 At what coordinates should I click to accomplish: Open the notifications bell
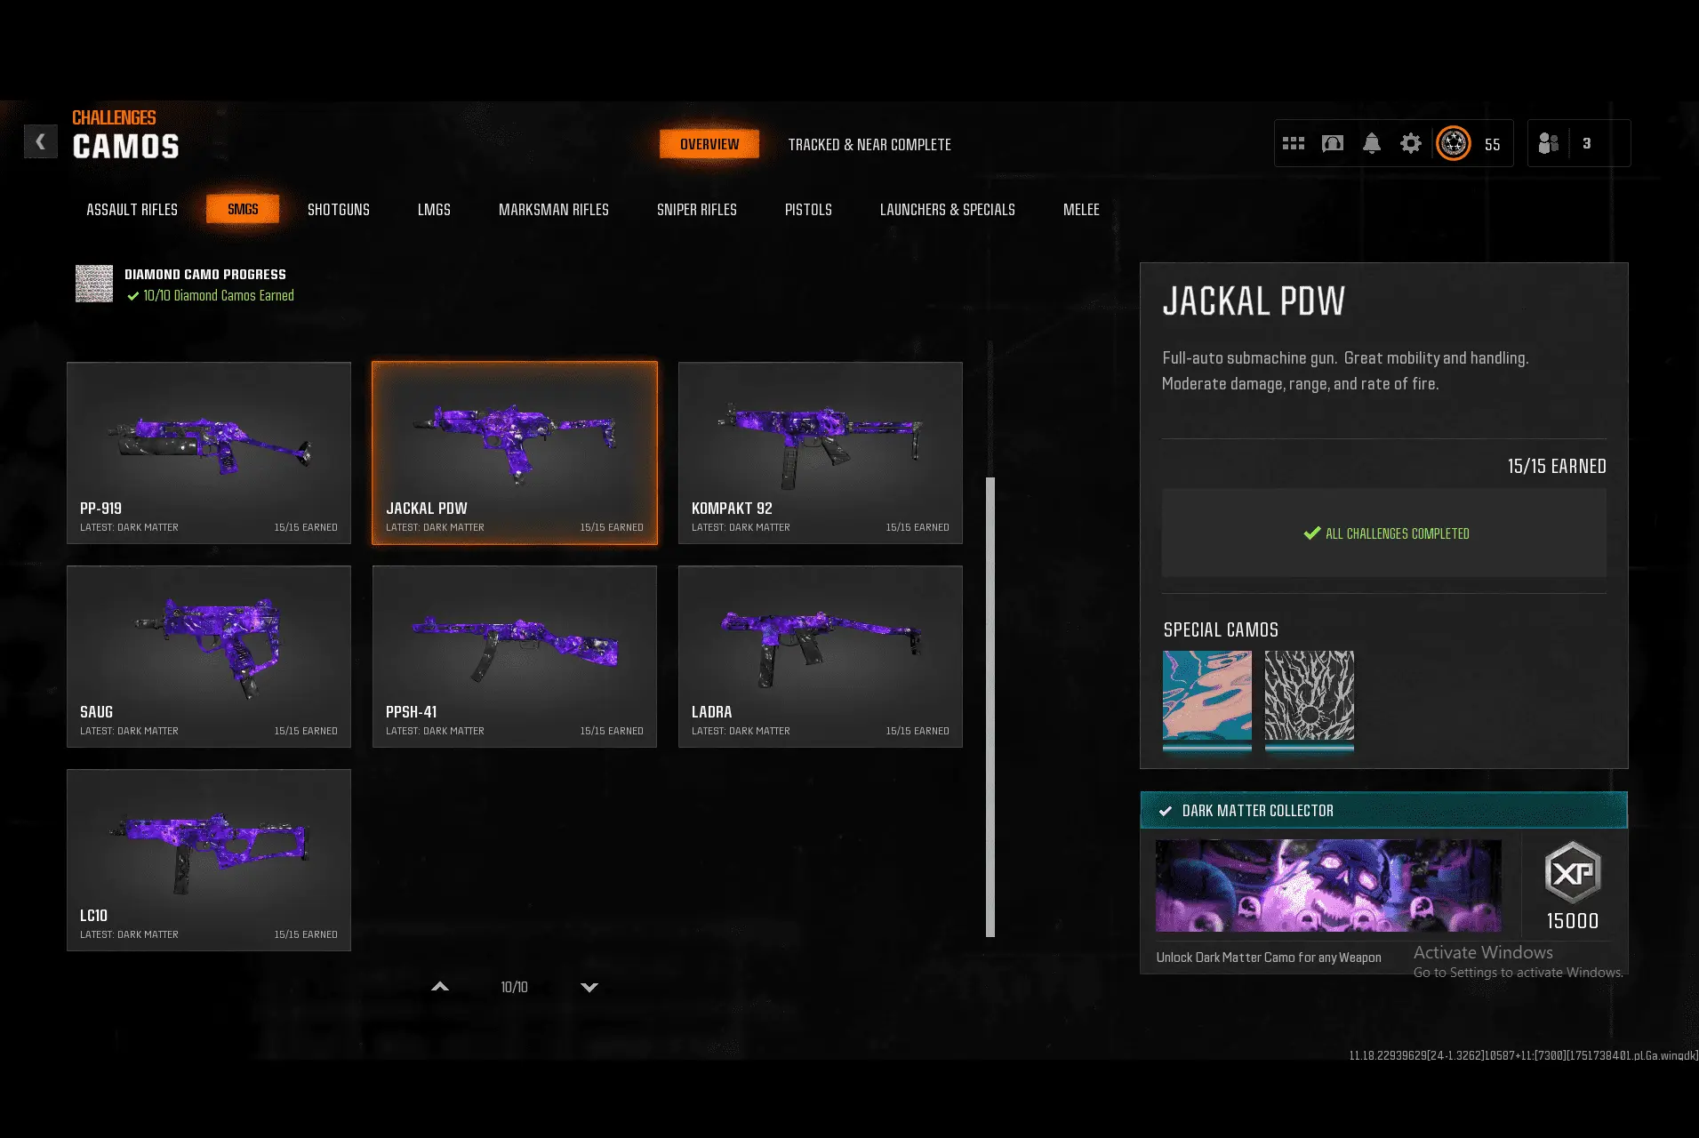(1372, 143)
